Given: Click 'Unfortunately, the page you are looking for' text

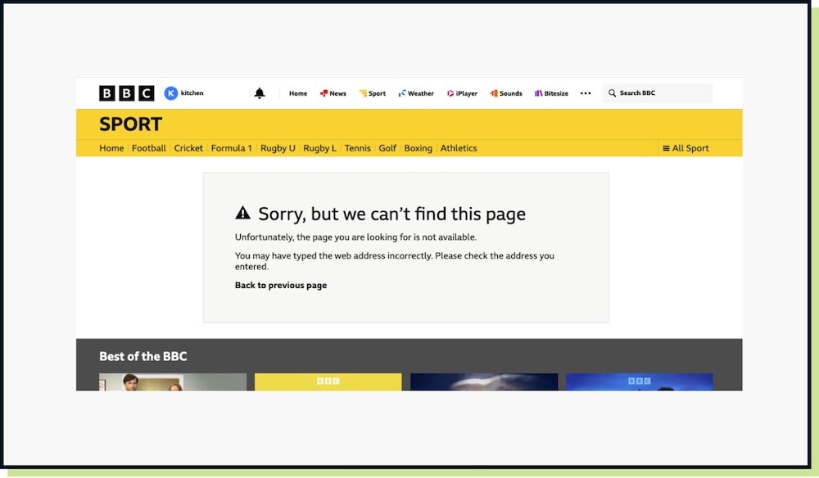Looking at the screenshot, I should coord(355,237).
